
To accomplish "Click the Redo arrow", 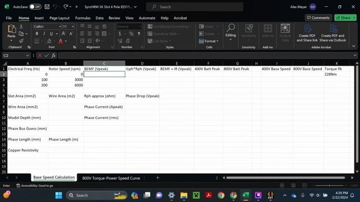I will click(x=66, y=7).
